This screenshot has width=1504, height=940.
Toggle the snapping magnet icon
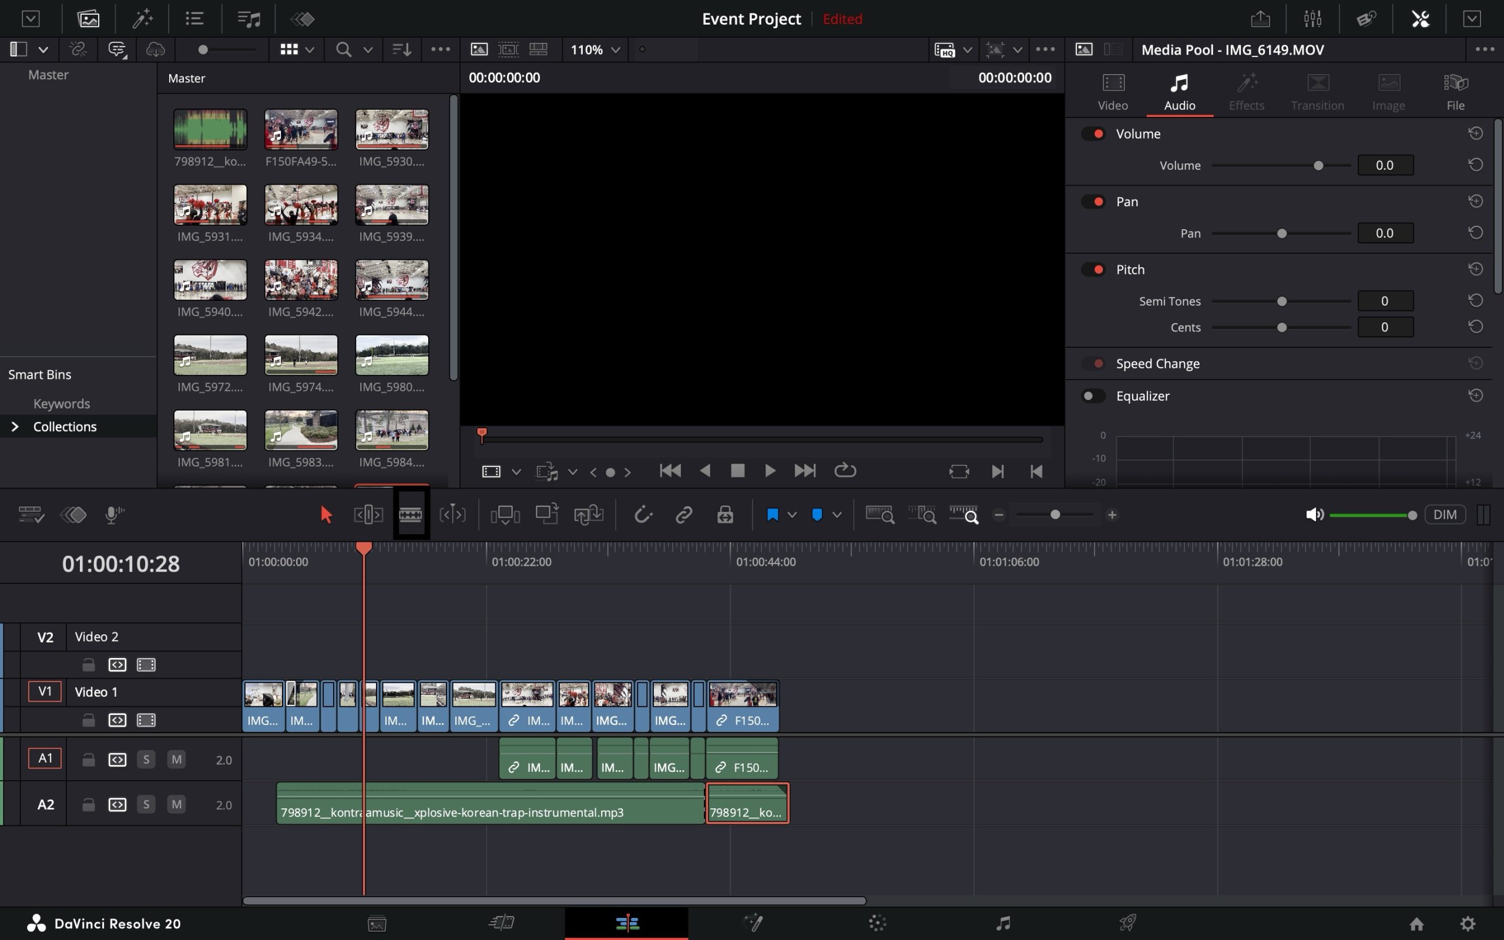click(x=643, y=514)
